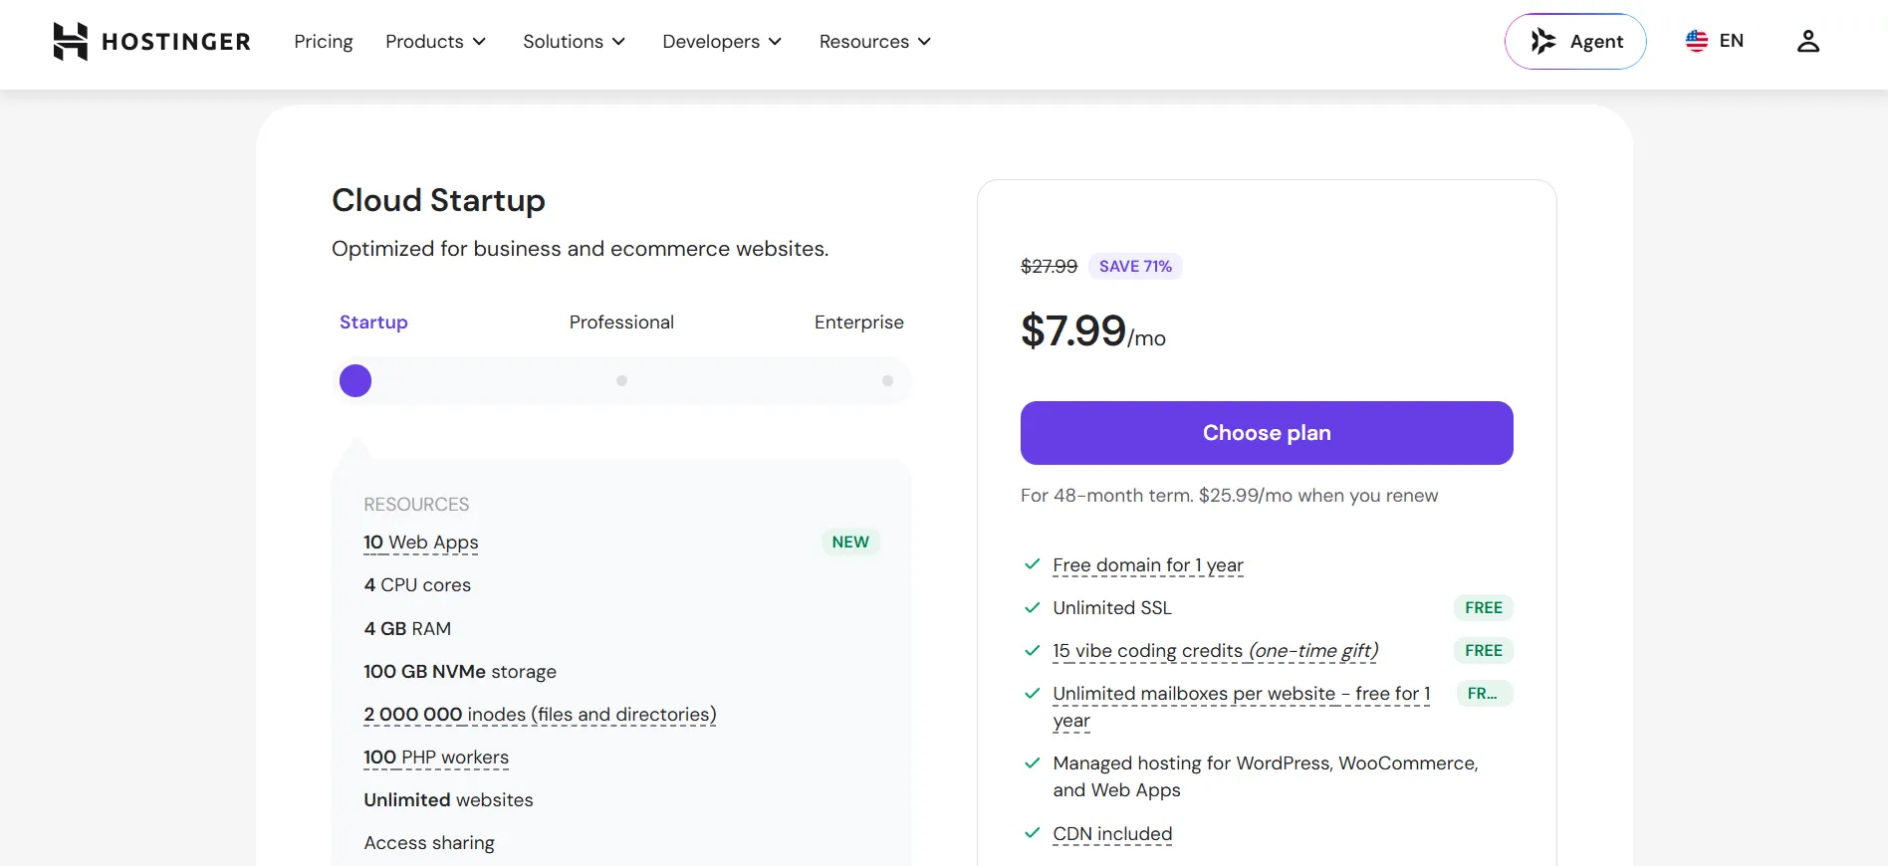Open the user account profile icon
Viewport: 1888px width, 866px height.
pyautogui.click(x=1808, y=41)
